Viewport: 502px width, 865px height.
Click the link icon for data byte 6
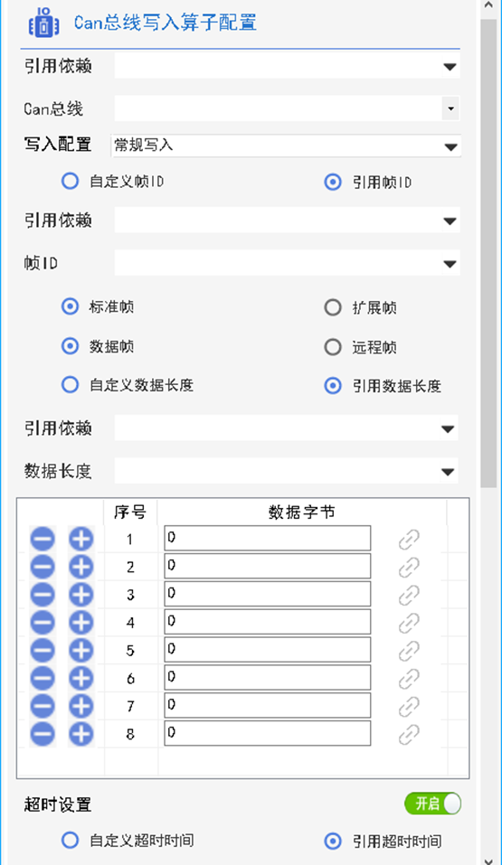coord(409,678)
